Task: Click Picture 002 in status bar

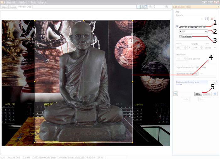Action: 14,158
